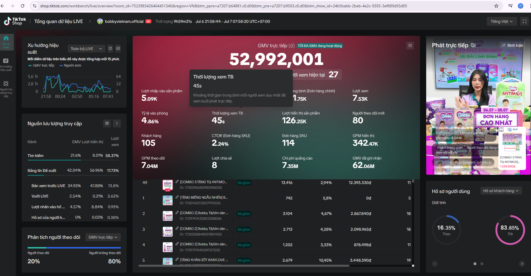Bookmark this page with the star icon
Viewport: 531px width, 276px height.
point(496,6)
